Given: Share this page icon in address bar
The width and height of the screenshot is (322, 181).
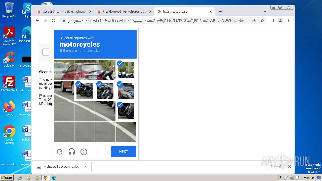Looking at the screenshot, I should [254, 20].
